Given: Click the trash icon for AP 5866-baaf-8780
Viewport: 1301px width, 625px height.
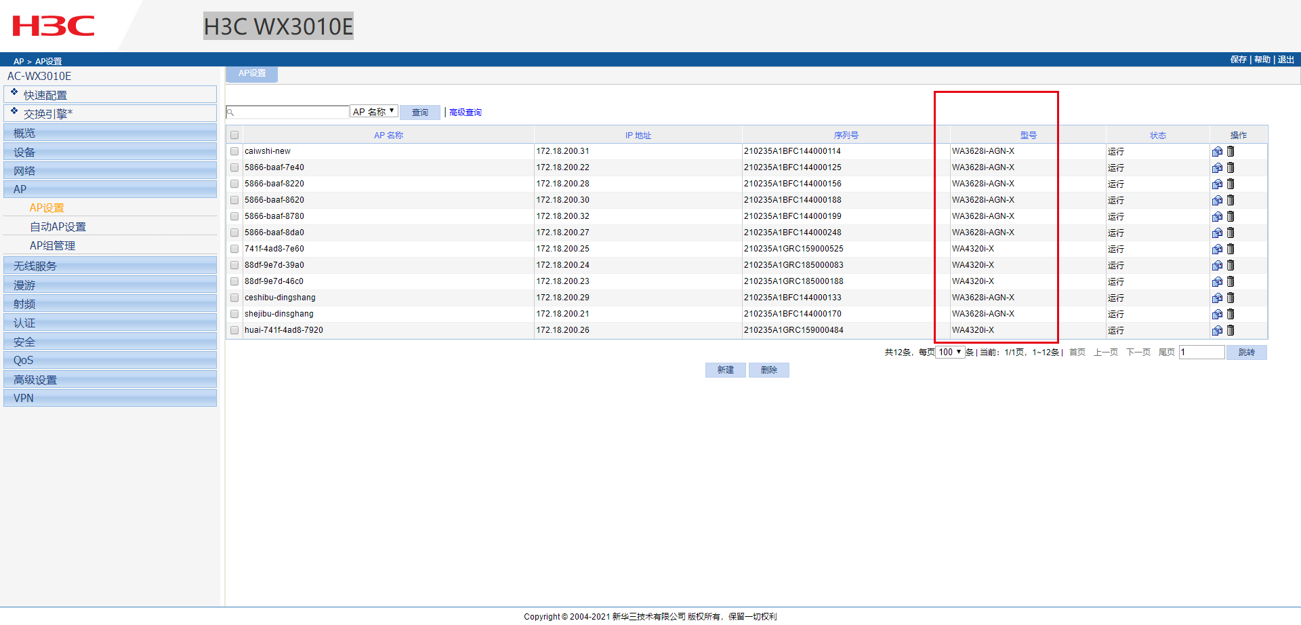Looking at the screenshot, I should tap(1231, 216).
